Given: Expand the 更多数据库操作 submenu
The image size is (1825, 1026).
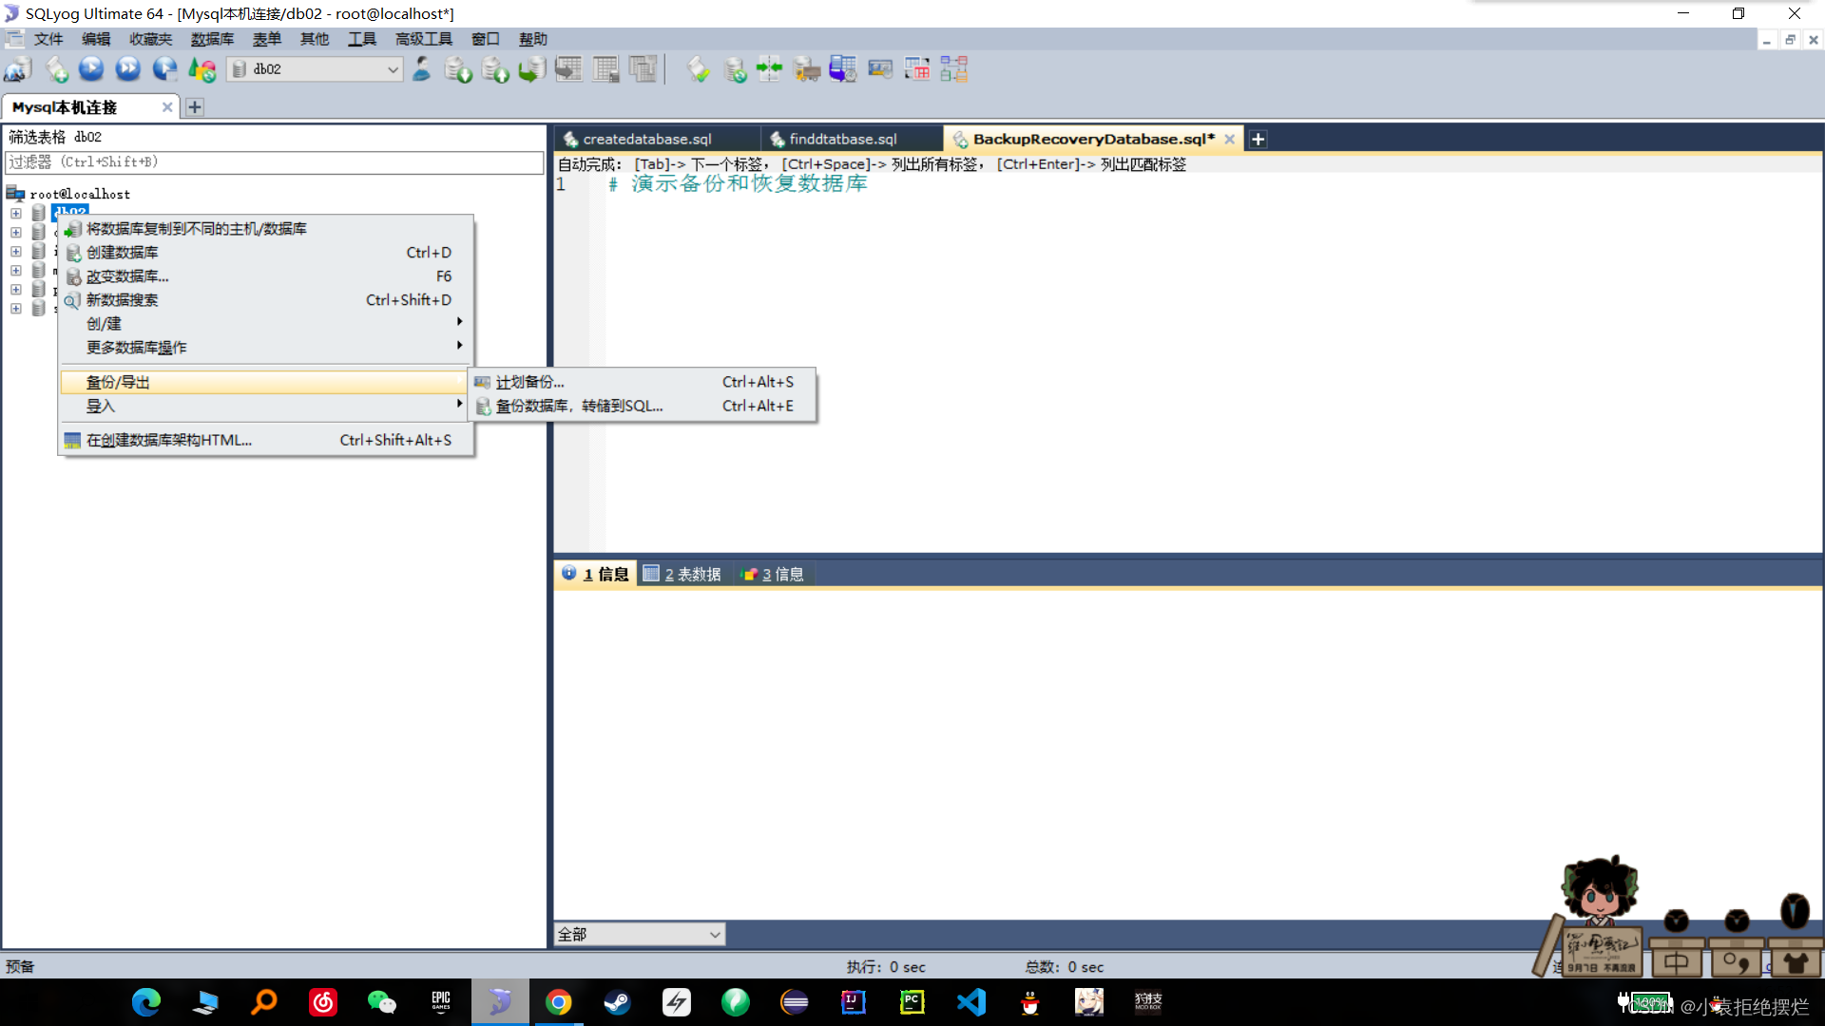Looking at the screenshot, I should pos(266,348).
